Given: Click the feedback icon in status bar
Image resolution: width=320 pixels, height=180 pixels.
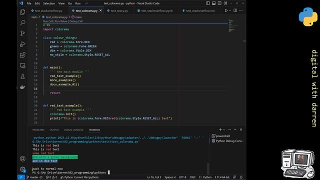Looking at the screenshot, I should 234,177.
